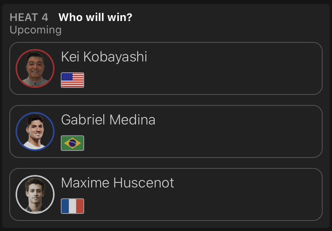The width and height of the screenshot is (332, 231).
Task: Click the "Upcoming" status text
Action: pos(35,30)
